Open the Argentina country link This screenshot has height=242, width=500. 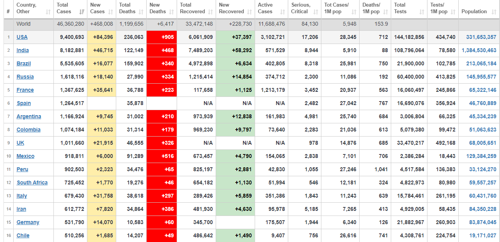[29, 116]
